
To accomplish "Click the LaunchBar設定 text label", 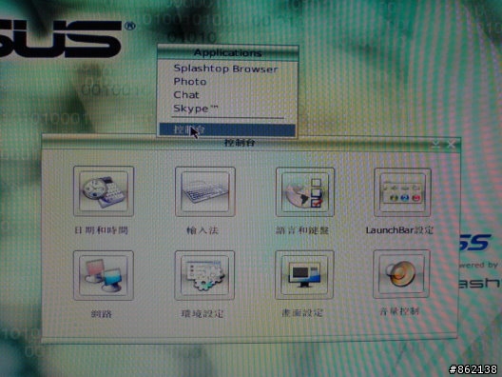I will pos(399,230).
